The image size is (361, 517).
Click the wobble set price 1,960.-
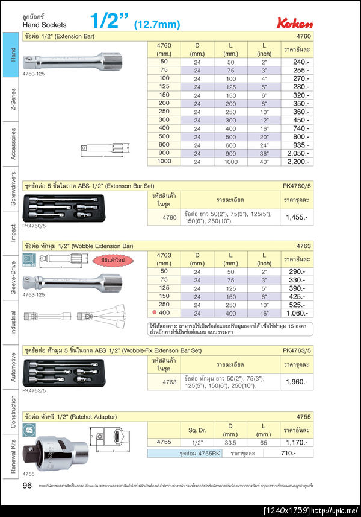pos(297,382)
